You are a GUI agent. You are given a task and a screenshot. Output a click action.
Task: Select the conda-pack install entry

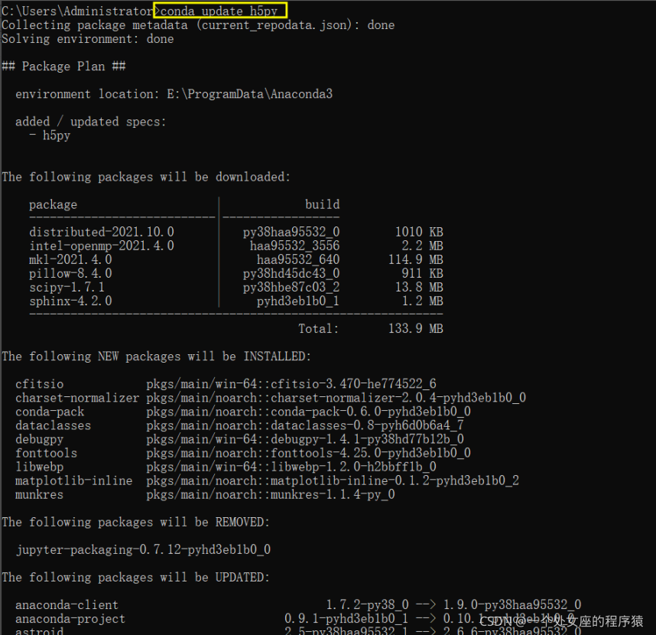[x=50, y=412]
